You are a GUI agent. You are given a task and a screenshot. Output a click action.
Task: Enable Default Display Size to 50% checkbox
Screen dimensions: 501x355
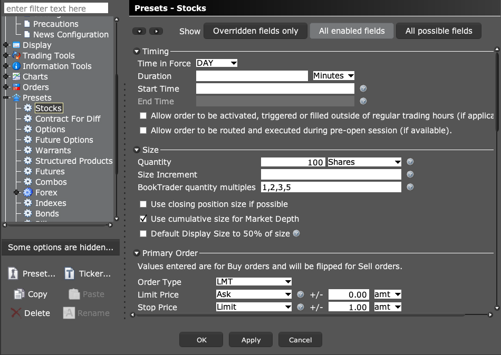(x=143, y=234)
